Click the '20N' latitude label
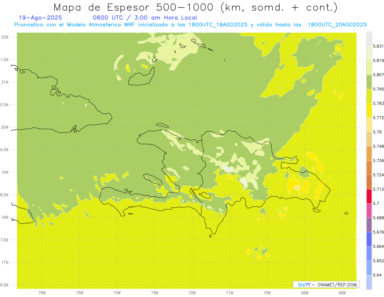 pyautogui.click(x=5, y=127)
